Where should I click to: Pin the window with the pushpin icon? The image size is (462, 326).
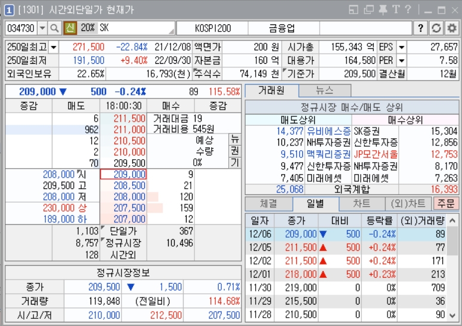[x=383, y=9]
